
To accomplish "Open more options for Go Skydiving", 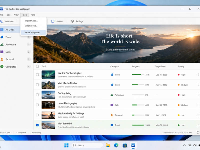I will click(198, 95).
